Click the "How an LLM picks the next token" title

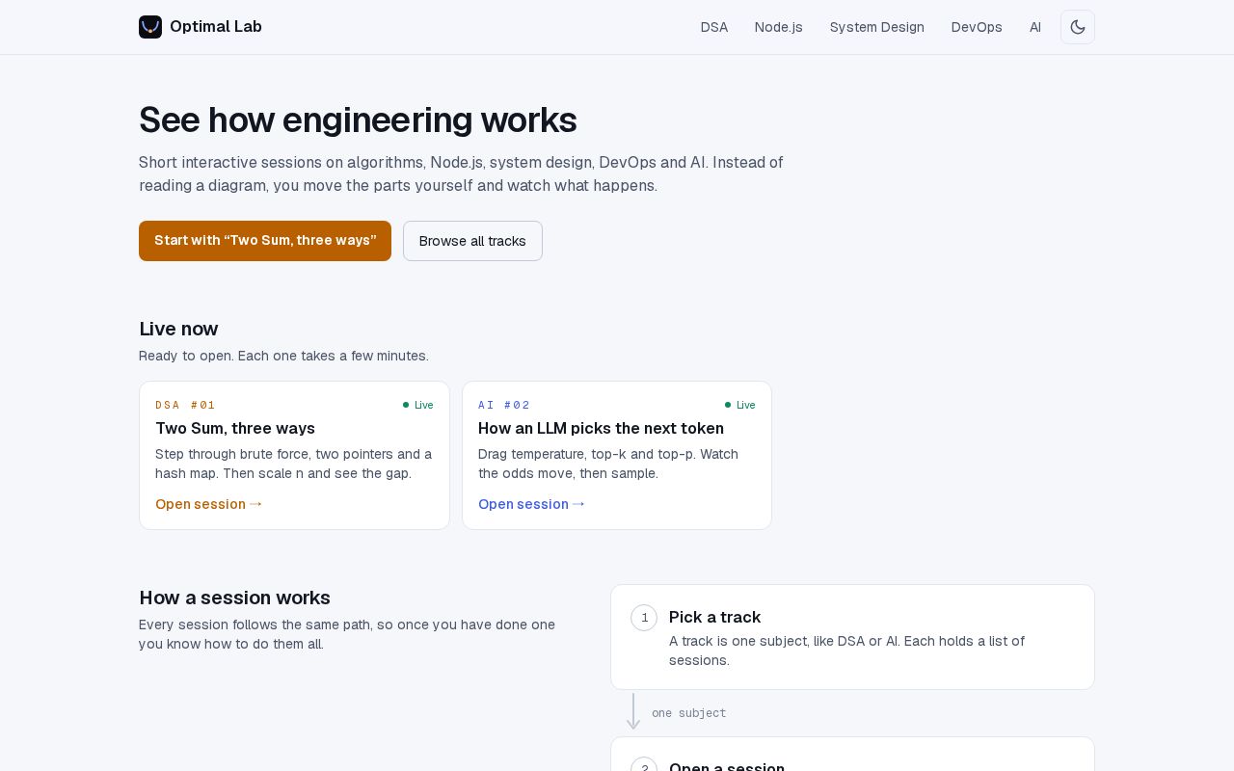pyautogui.click(x=601, y=428)
